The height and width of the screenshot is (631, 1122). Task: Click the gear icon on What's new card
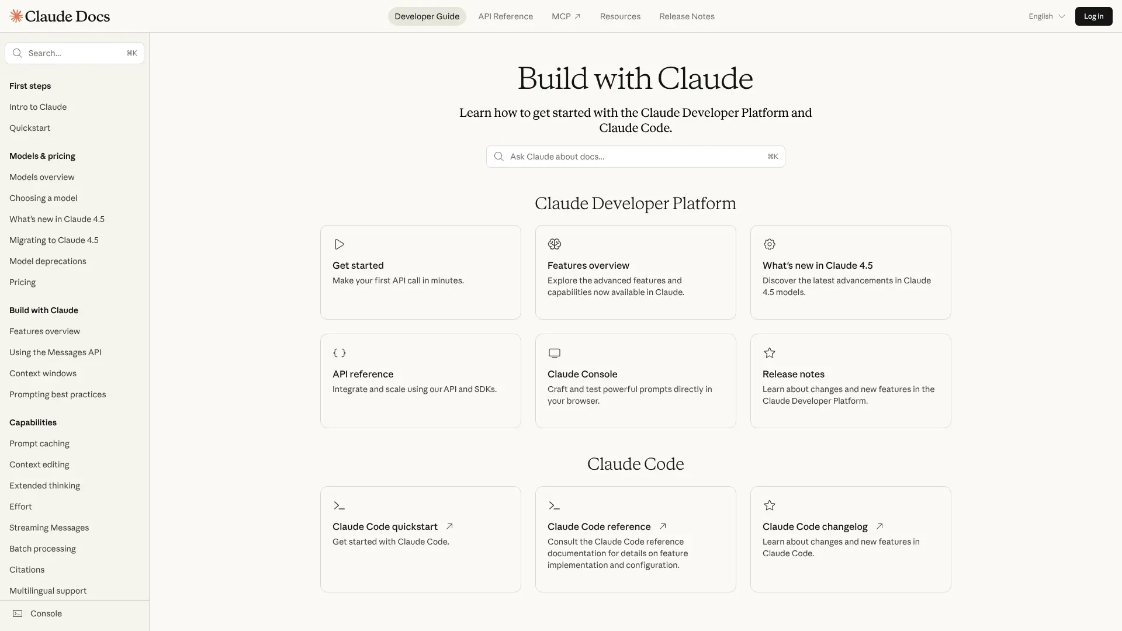click(769, 244)
